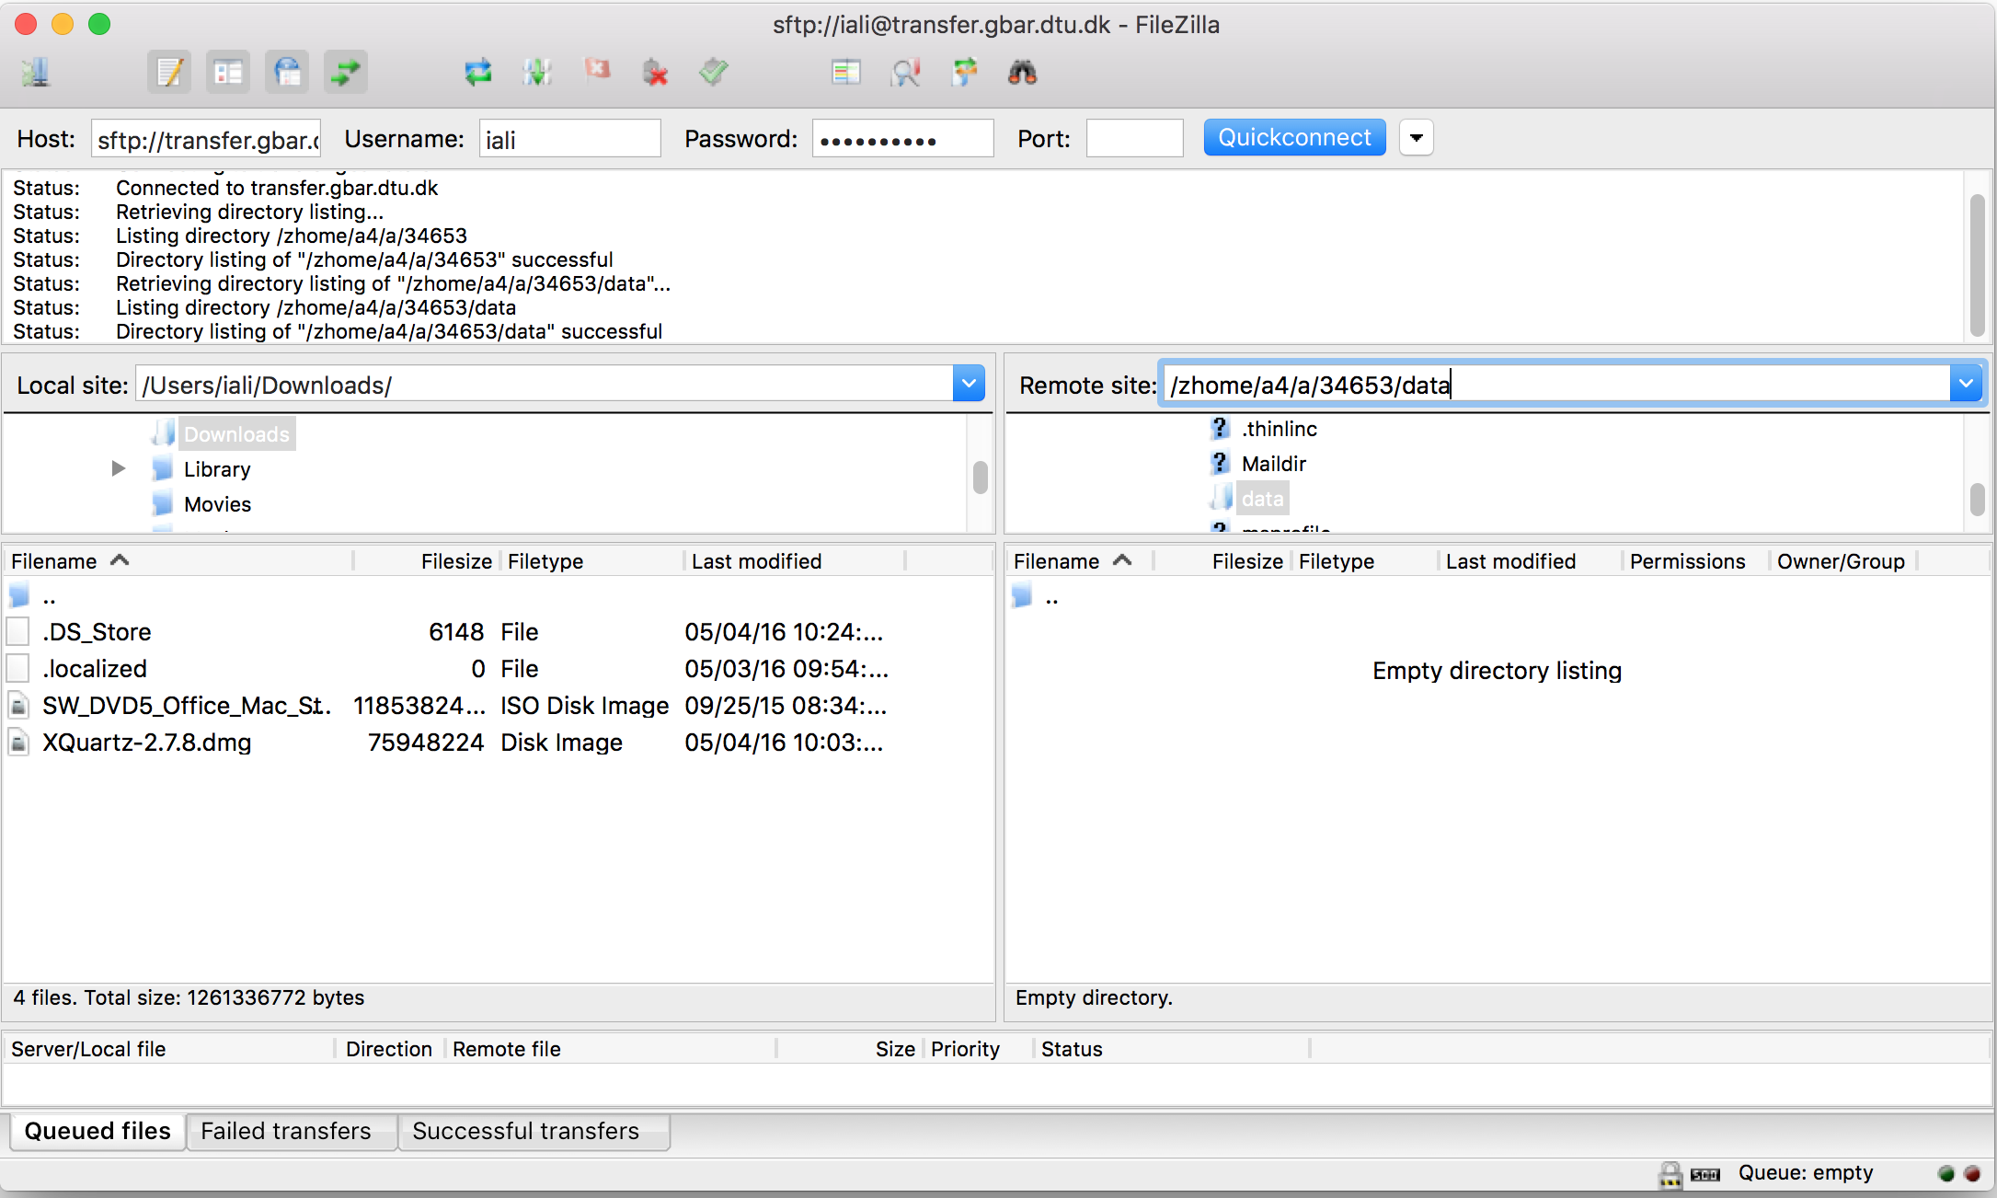Click remote tree scrollbar thumb
The height and width of the screenshot is (1198, 1997).
pos(1977,500)
